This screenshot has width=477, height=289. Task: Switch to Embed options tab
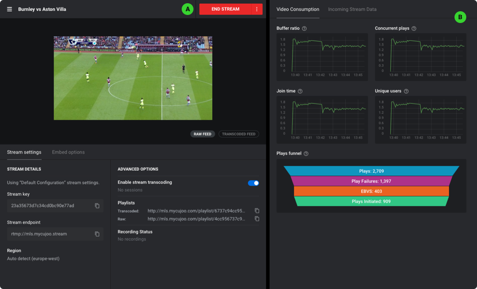pyautogui.click(x=69, y=152)
